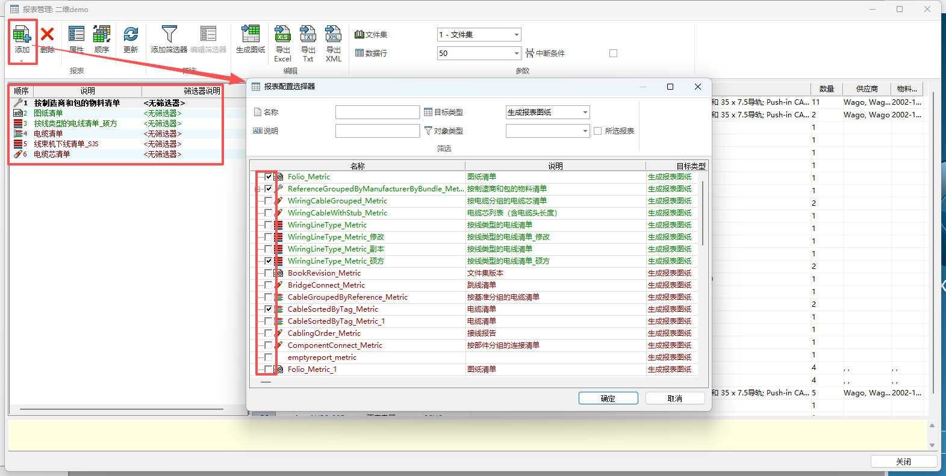Toggle checkbox for Folio_Metric row

coord(269,177)
